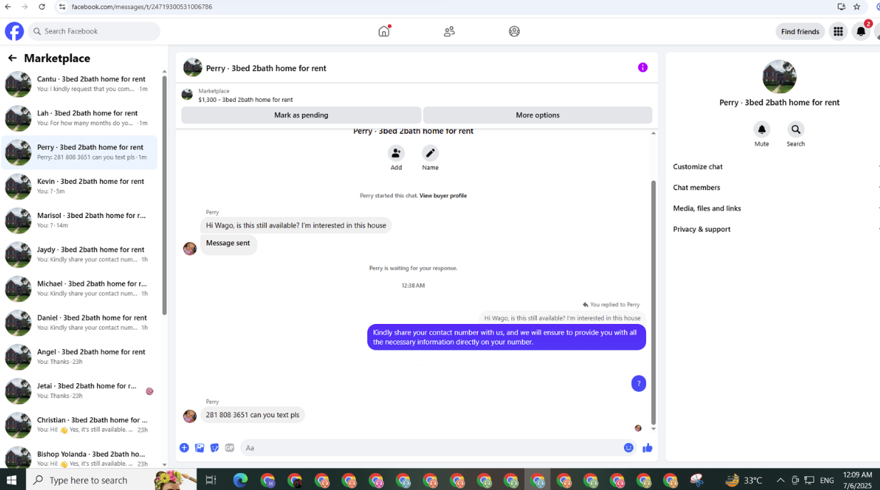Open Daniel conversation
The width and height of the screenshot is (880, 490).
coord(80,323)
